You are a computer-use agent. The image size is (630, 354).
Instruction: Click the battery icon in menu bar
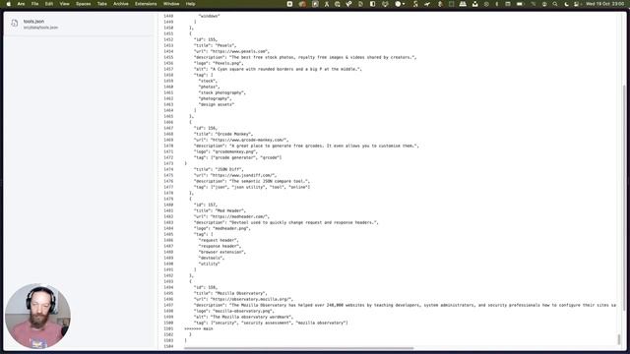click(520, 4)
